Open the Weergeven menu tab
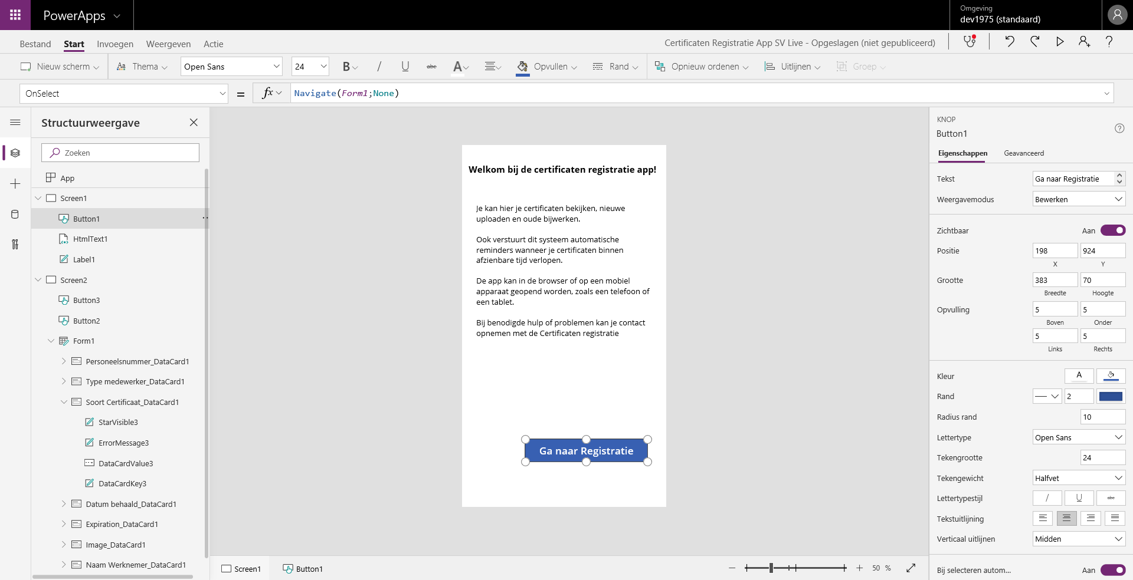 click(168, 44)
